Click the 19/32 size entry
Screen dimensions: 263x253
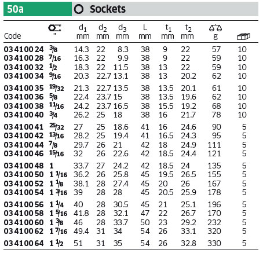click(x=56, y=88)
